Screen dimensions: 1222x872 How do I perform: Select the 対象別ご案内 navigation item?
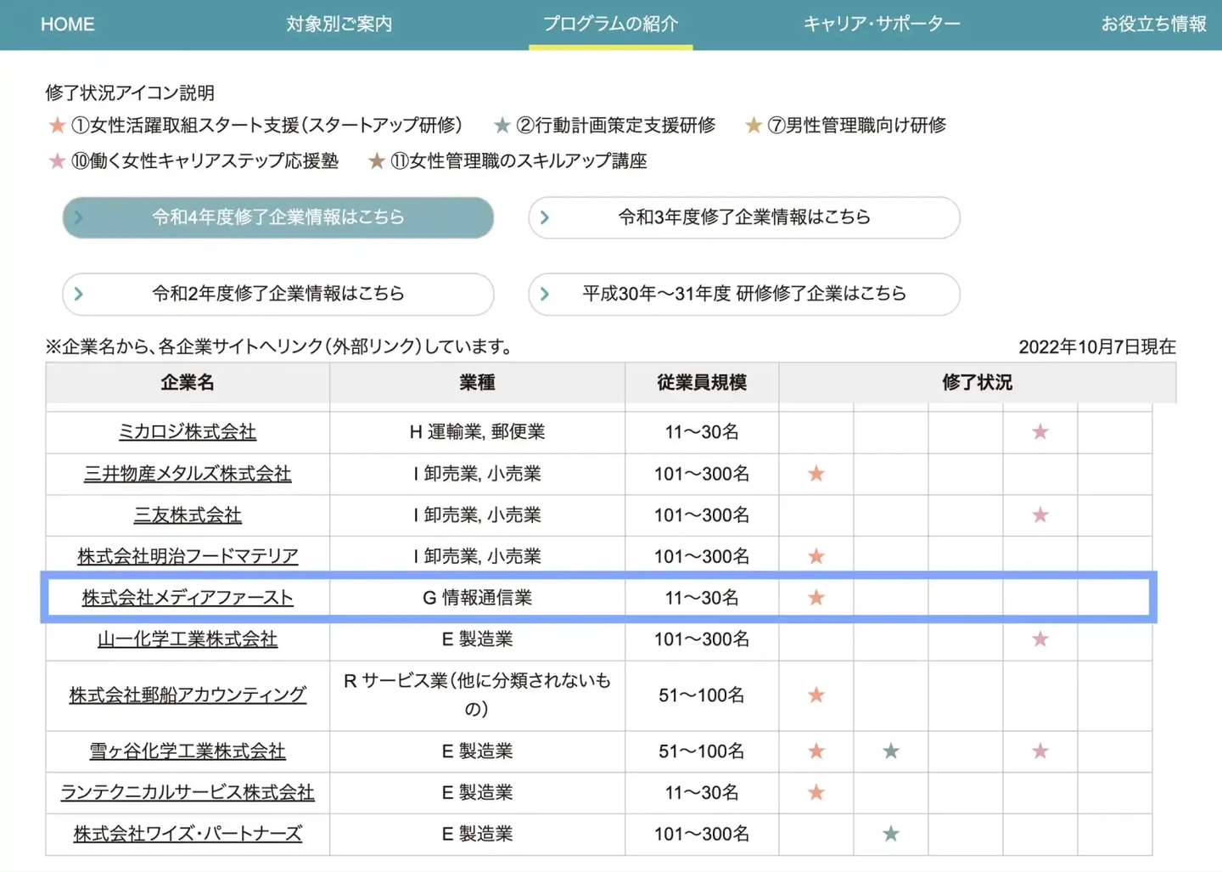[x=339, y=25]
